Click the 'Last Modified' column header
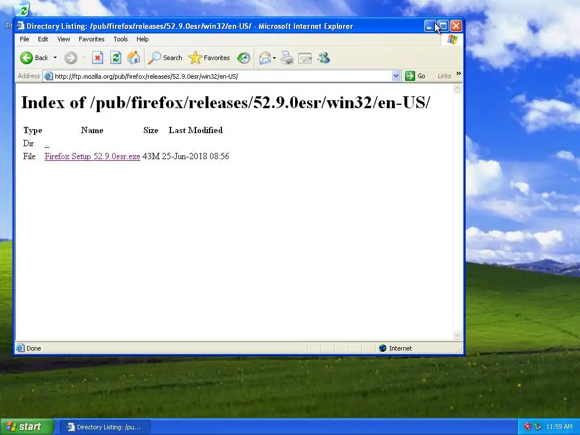This screenshot has width=580, height=435. (195, 130)
